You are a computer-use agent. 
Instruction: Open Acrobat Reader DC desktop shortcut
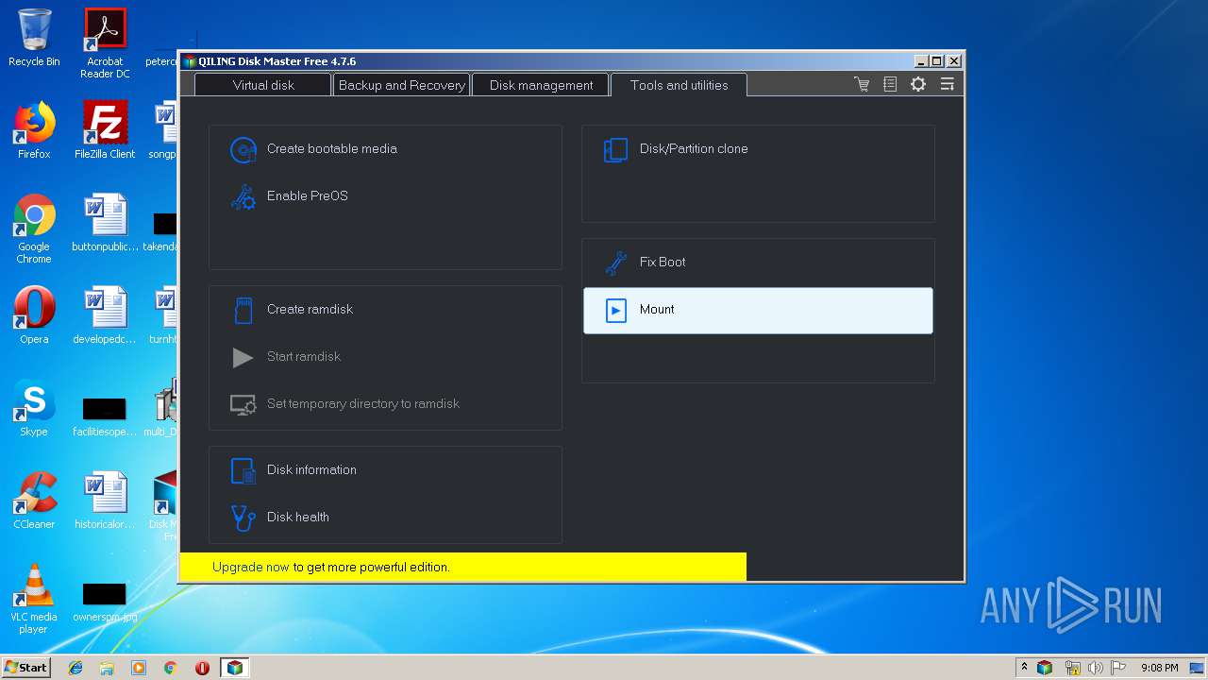click(105, 43)
